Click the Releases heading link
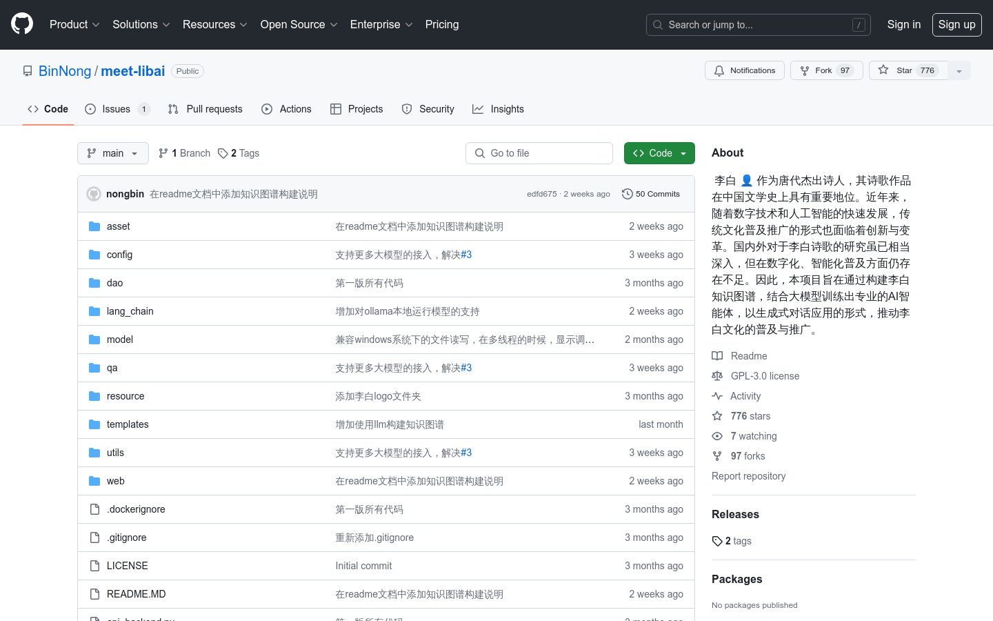The image size is (993, 621). tap(735, 514)
